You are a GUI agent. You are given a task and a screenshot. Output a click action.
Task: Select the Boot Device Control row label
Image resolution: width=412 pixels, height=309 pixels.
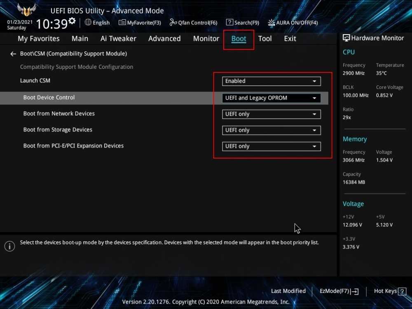click(x=49, y=98)
